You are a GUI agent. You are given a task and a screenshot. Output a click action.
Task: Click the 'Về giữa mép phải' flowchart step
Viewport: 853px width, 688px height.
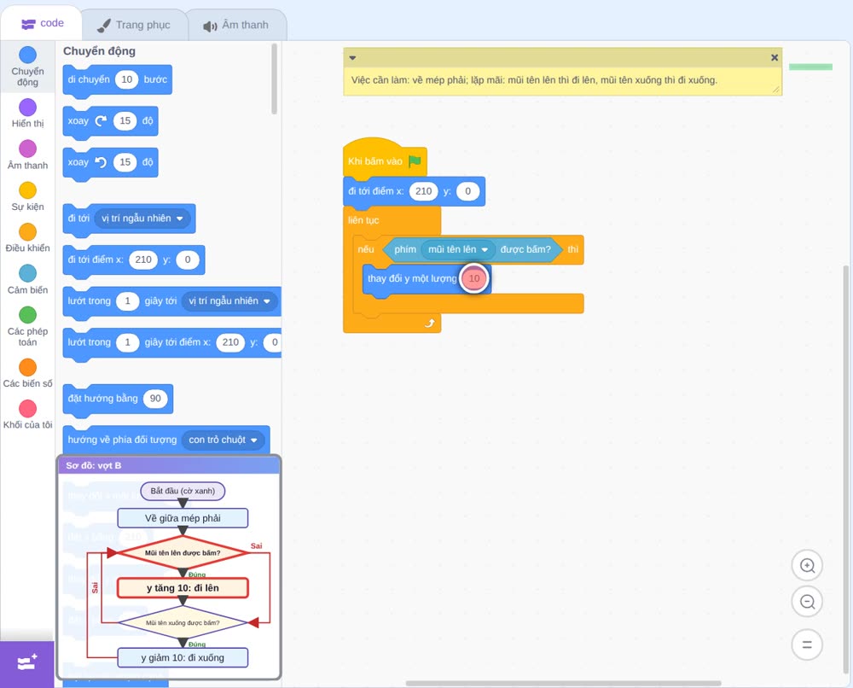(183, 518)
